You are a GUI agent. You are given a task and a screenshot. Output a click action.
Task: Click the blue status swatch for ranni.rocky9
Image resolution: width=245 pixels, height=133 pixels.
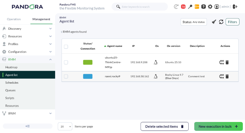pyautogui.click(x=88, y=76)
